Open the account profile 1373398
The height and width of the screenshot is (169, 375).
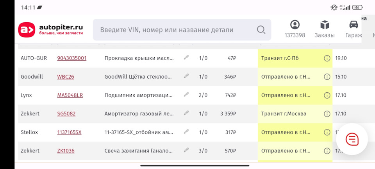[x=295, y=29]
